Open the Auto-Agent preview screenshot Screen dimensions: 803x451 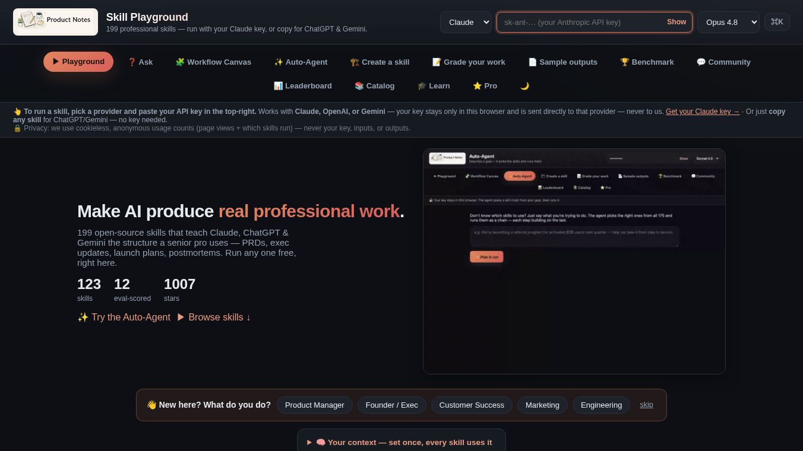(574, 261)
